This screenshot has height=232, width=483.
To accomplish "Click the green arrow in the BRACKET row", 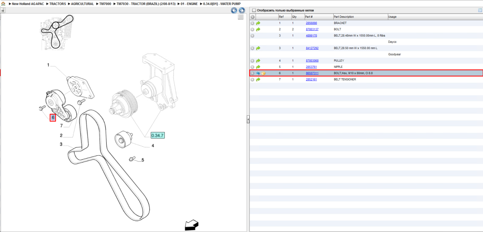I will 258,23.
